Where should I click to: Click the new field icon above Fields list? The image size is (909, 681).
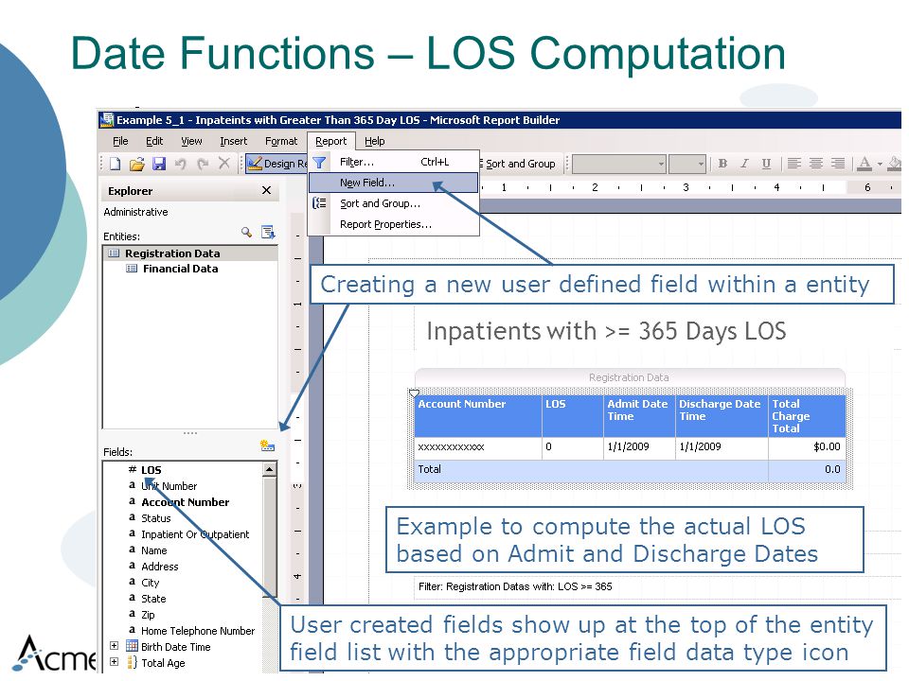click(267, 445)
